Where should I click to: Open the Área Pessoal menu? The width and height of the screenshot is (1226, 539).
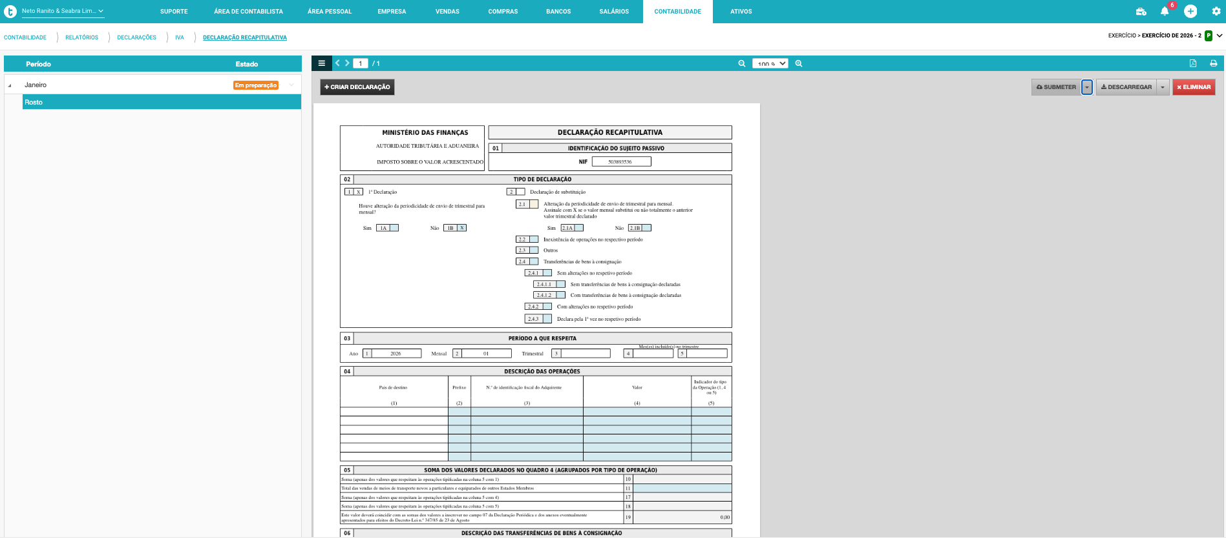tap(330, 12)
